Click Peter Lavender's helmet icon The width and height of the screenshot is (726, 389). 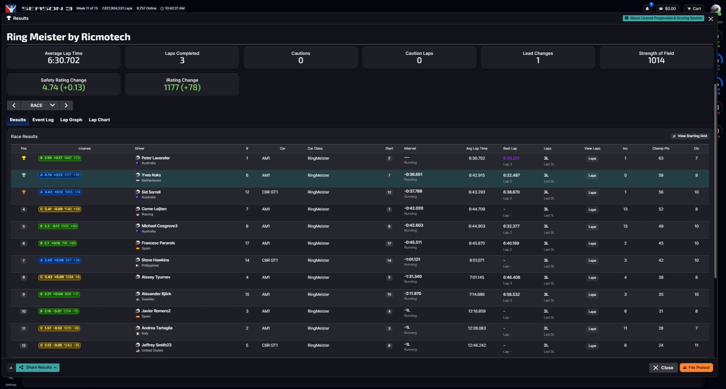pyautogui.click(x=138, y=158)
